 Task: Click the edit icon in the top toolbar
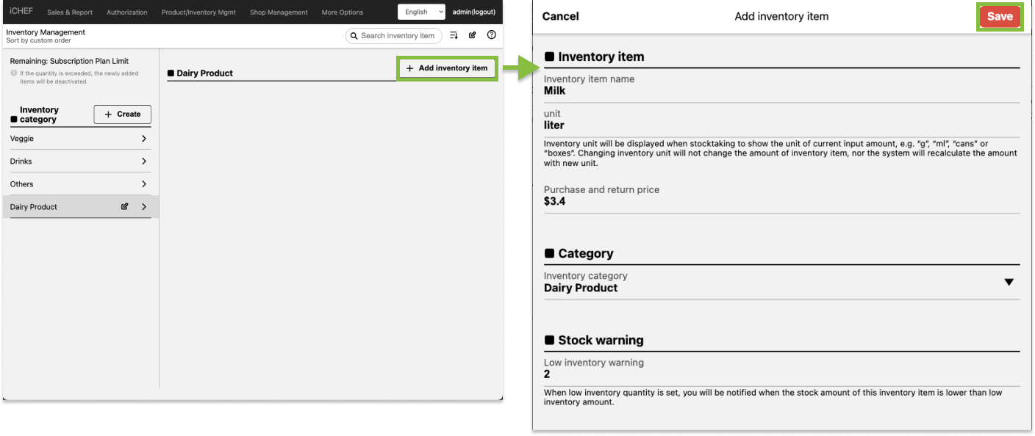click(473, 35)
